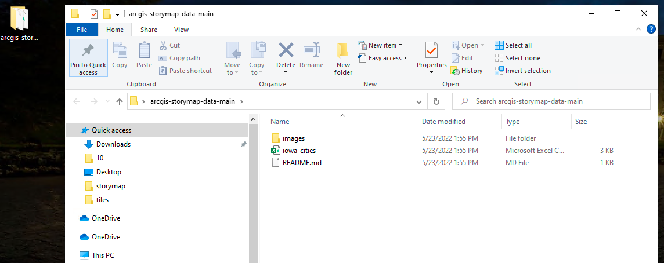Click the Paste ribbon button

(144, 55)
